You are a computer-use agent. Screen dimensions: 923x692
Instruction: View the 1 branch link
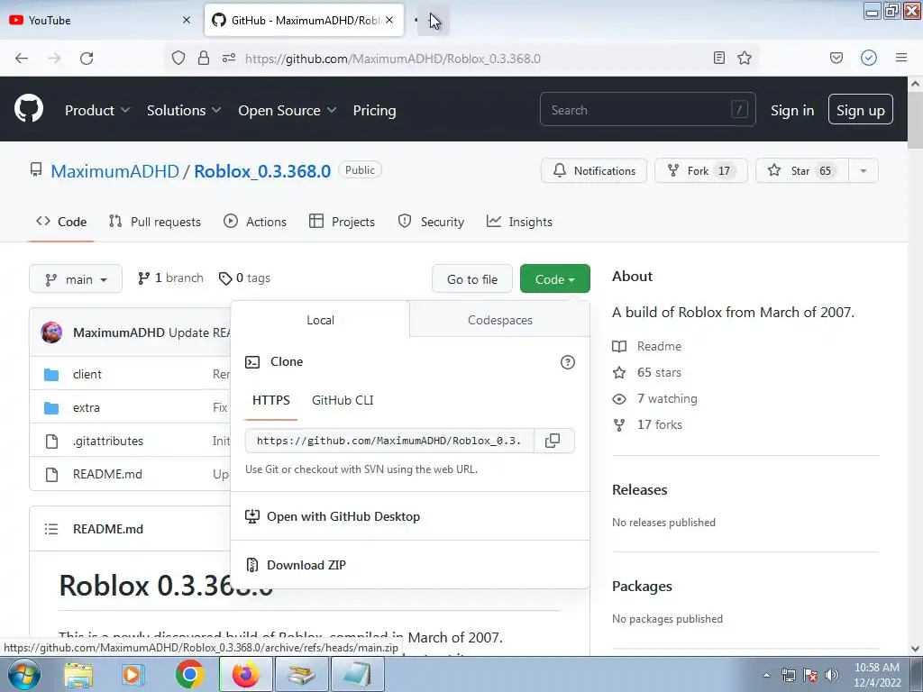click(170, 278)
